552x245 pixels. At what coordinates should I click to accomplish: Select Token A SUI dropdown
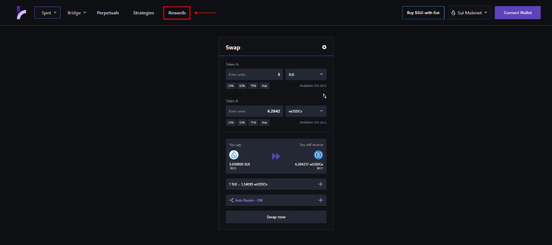(306, 74)
